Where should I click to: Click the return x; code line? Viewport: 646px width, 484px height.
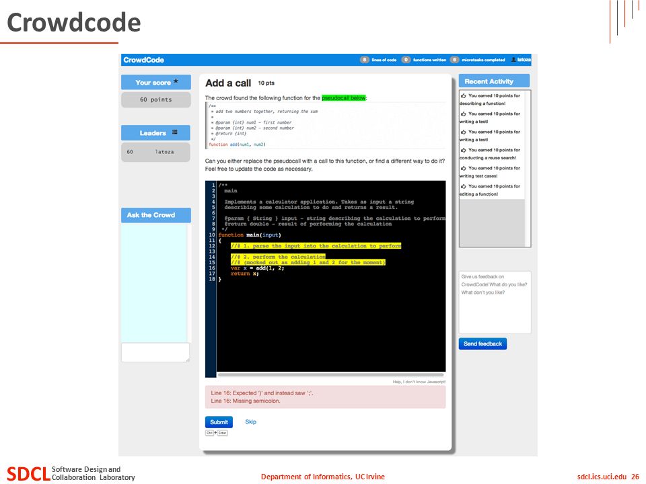click(x=245, y=274)
